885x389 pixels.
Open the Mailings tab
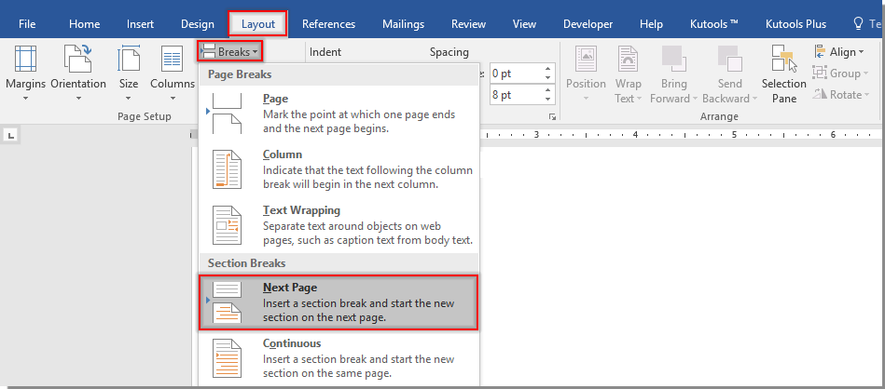point(403,24)
